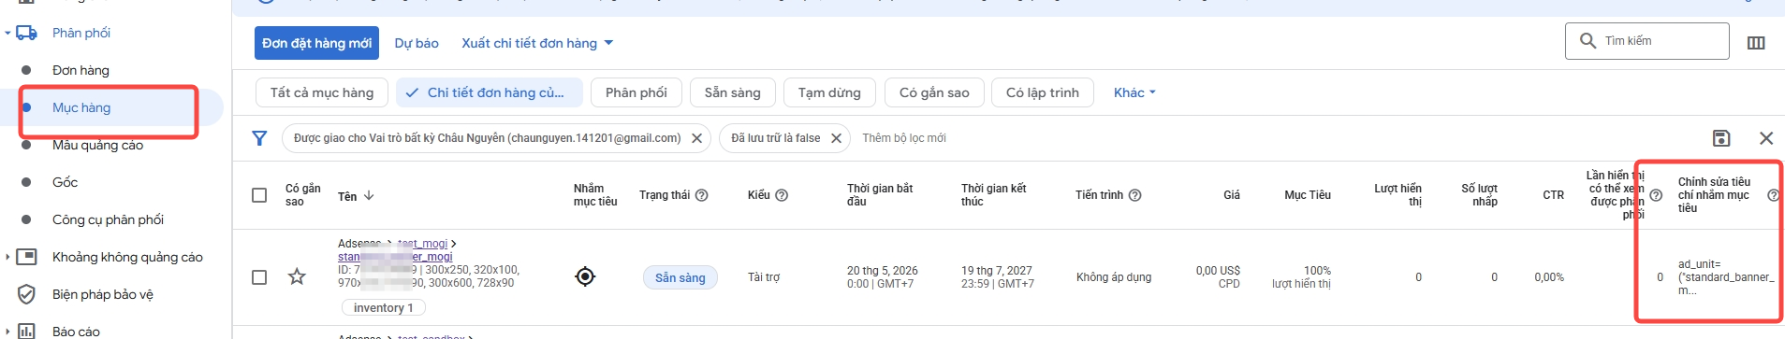Select all rows with the header checkbox
This screenshot has width=1785, height=339.
pos(259,195)
